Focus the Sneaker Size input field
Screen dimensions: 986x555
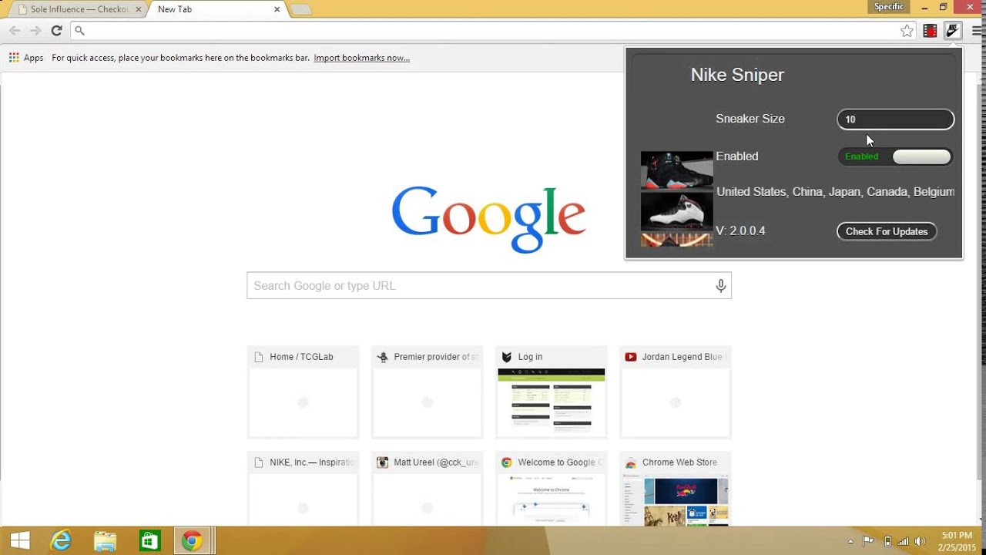click(x=896, y=119)
